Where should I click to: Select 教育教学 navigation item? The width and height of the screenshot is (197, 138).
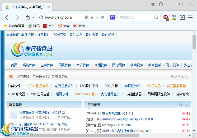[x=154, y=65]
